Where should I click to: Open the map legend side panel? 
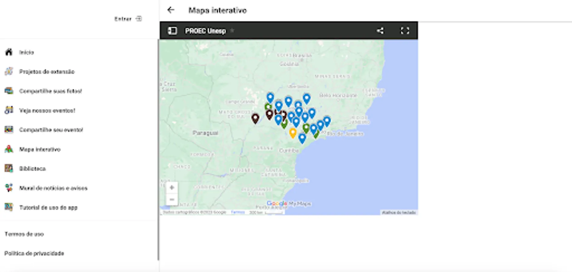[x=173, y=31]
